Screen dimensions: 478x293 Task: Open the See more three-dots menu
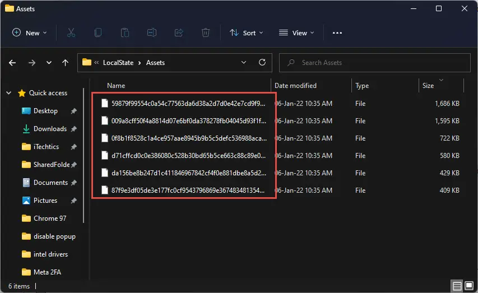[x=337, y=32]
